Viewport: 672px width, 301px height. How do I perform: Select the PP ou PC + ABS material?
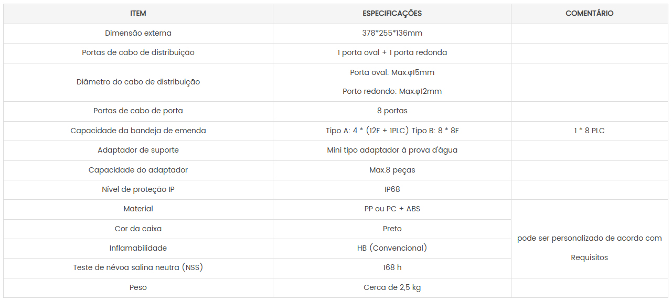[x=392, y=209]
